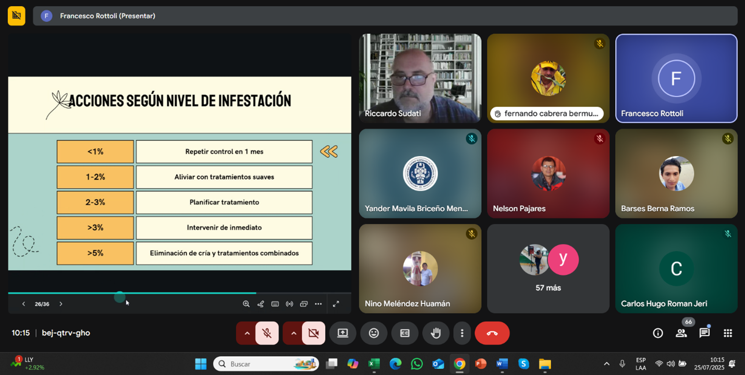Screen dimensions: 745x375
Task: Send a reaction with the emoji button
Action: point(374,333)
